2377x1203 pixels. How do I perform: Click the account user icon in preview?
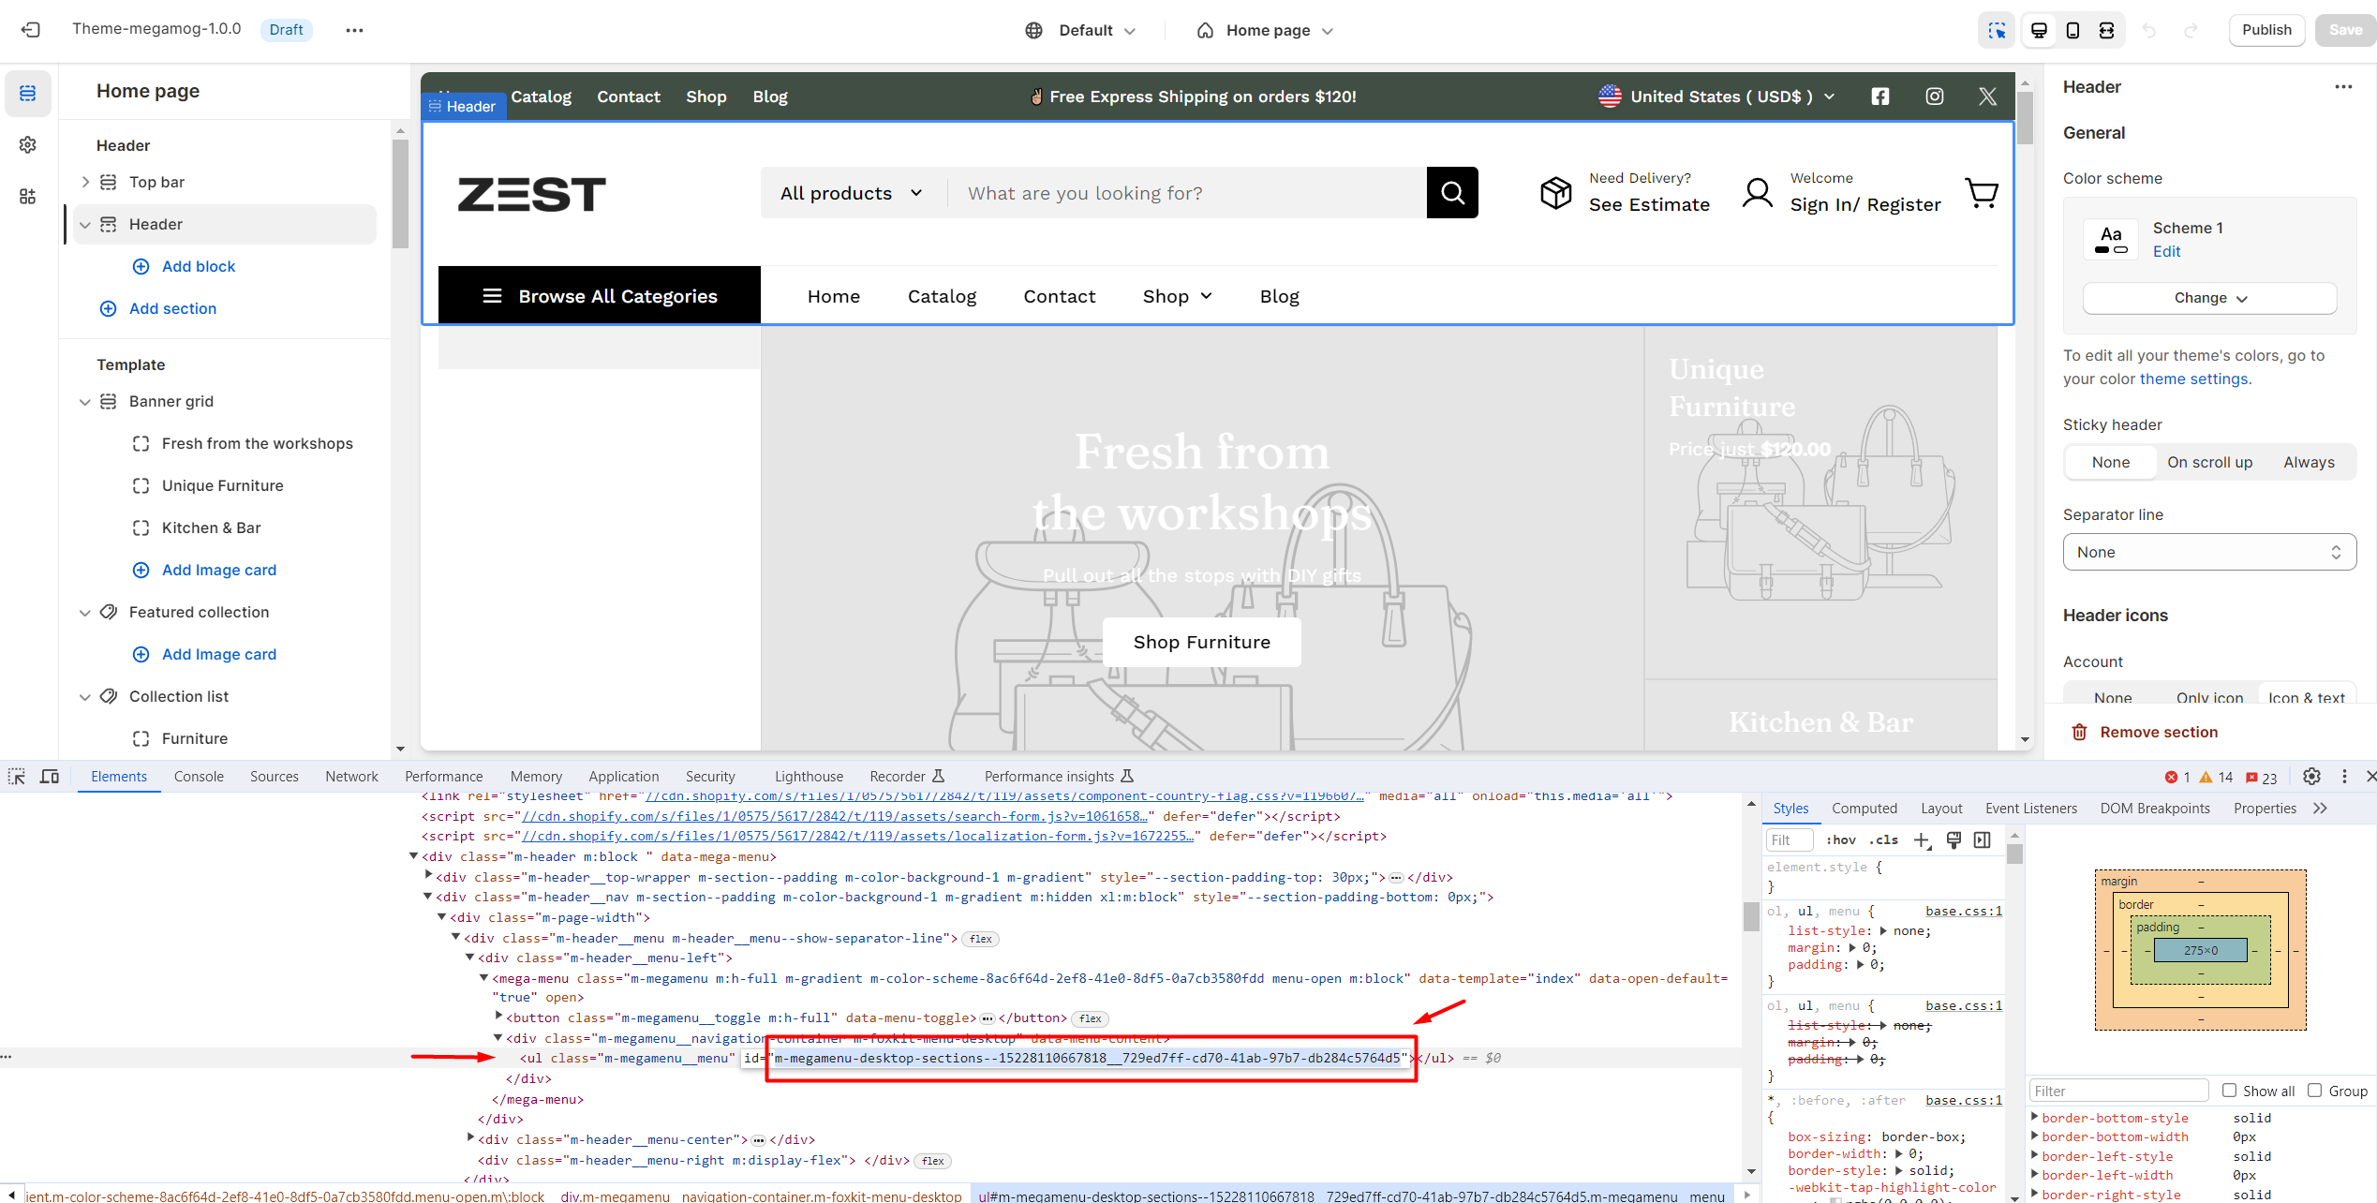pyautogui.click(x=1758, y=193)
